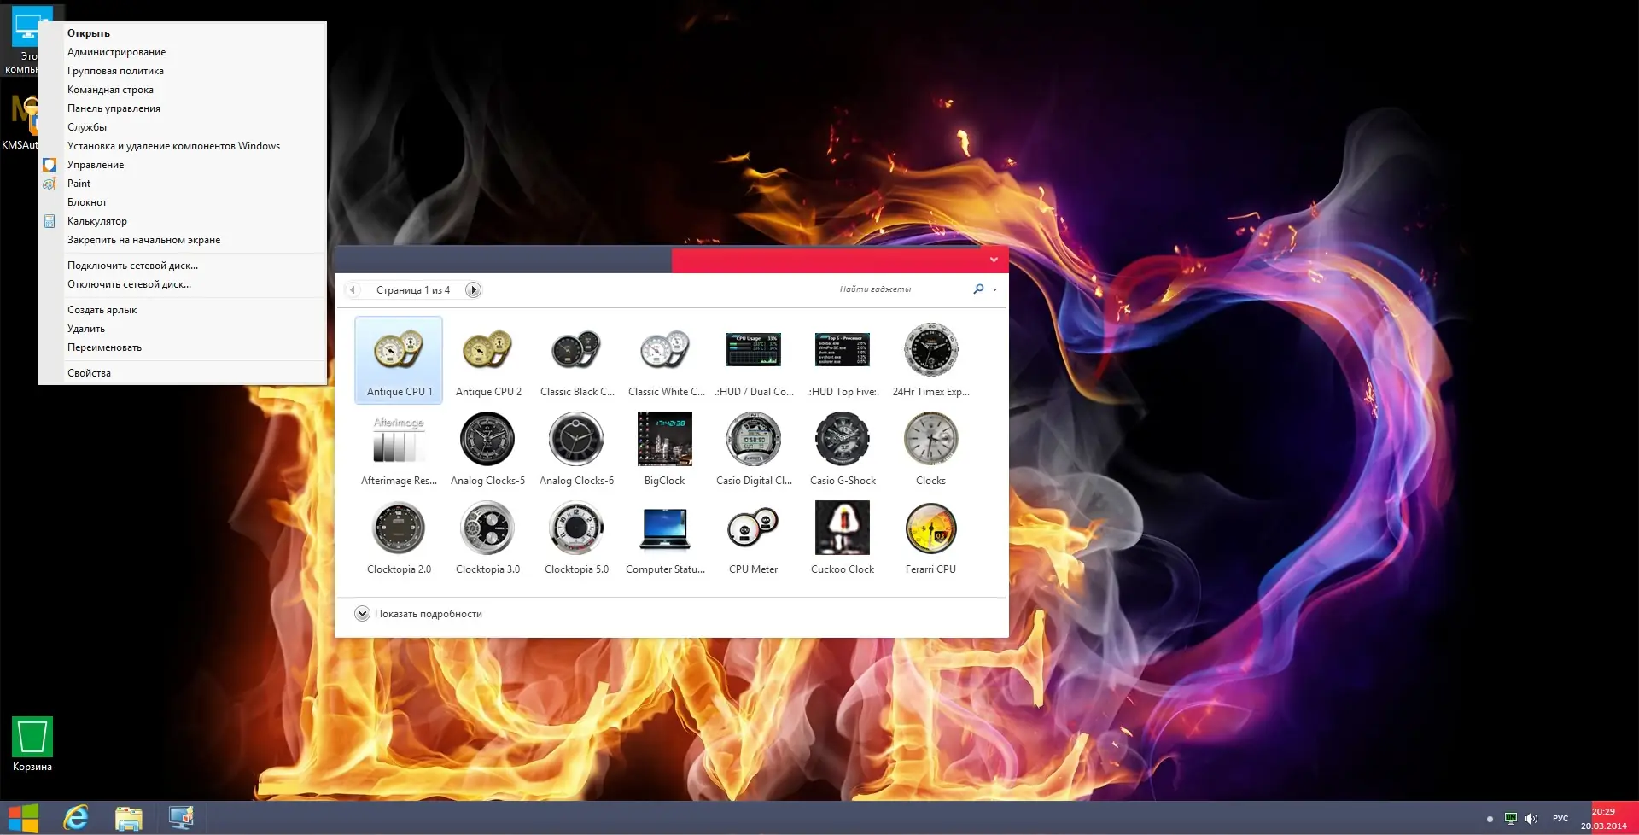Click the gadget search magnifier icon
Screen dimensions: 1639x835
(x=978, y=289)
